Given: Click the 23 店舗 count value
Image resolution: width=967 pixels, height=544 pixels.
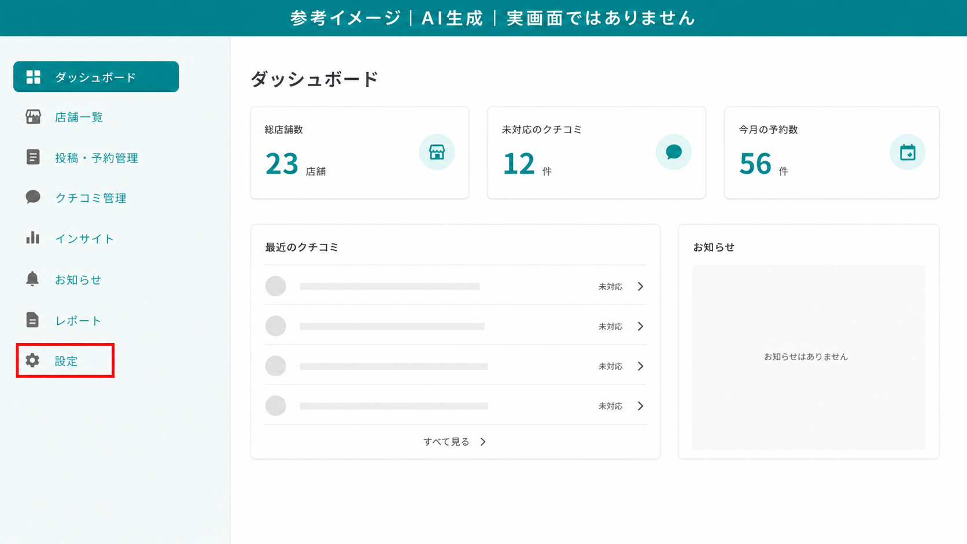Looking at the screenshot, I should (296, 164).
